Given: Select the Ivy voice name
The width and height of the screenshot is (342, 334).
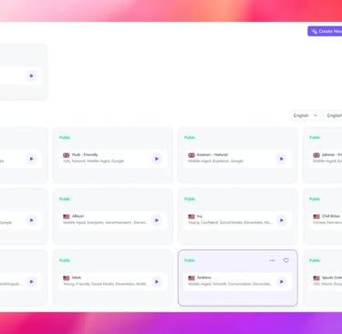Looking at the screenshot, I should point(200,216).
